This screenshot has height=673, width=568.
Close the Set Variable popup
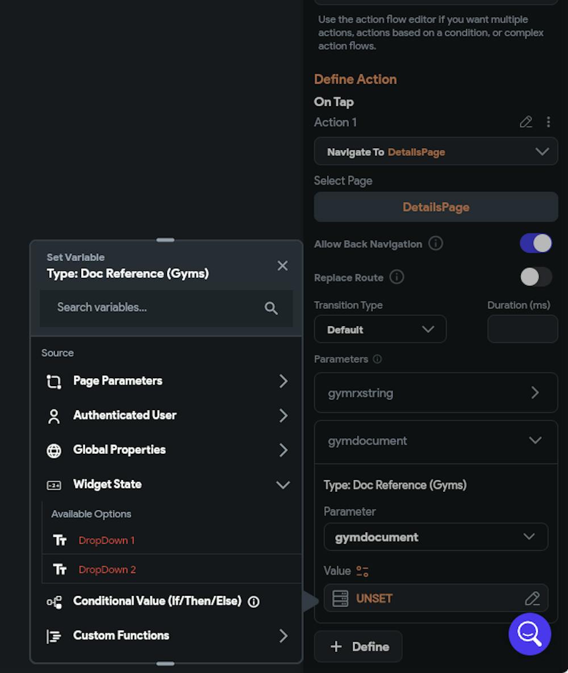tap(282, 266)
